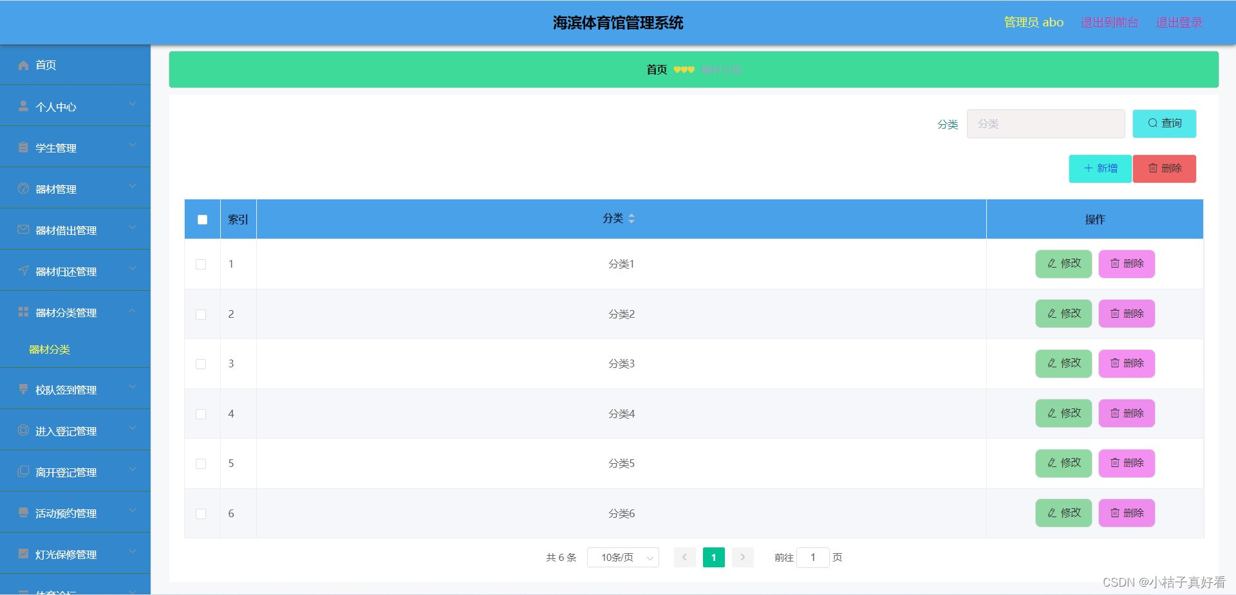Viewport: 1236px width, 595px height.
Task: Open 首页 in the sidebar menu
Action: (x=75, y=65)
